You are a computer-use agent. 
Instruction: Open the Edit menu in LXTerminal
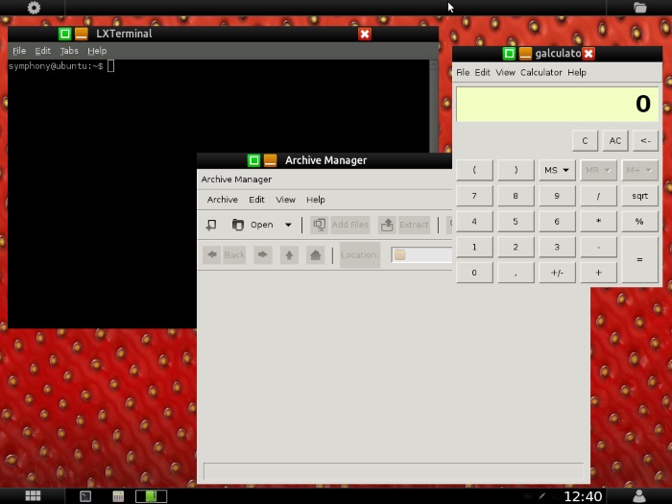[43, 51]
